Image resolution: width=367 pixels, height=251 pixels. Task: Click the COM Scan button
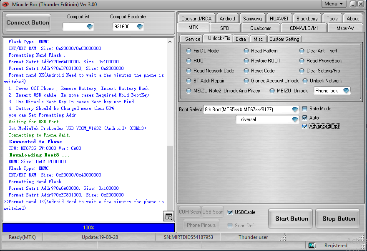[190, 212]
